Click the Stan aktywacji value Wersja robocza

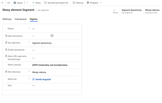click(x=39, y=72)
